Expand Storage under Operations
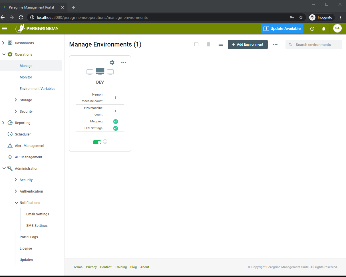This screenshot has width=346, height=277. point(16,100)
